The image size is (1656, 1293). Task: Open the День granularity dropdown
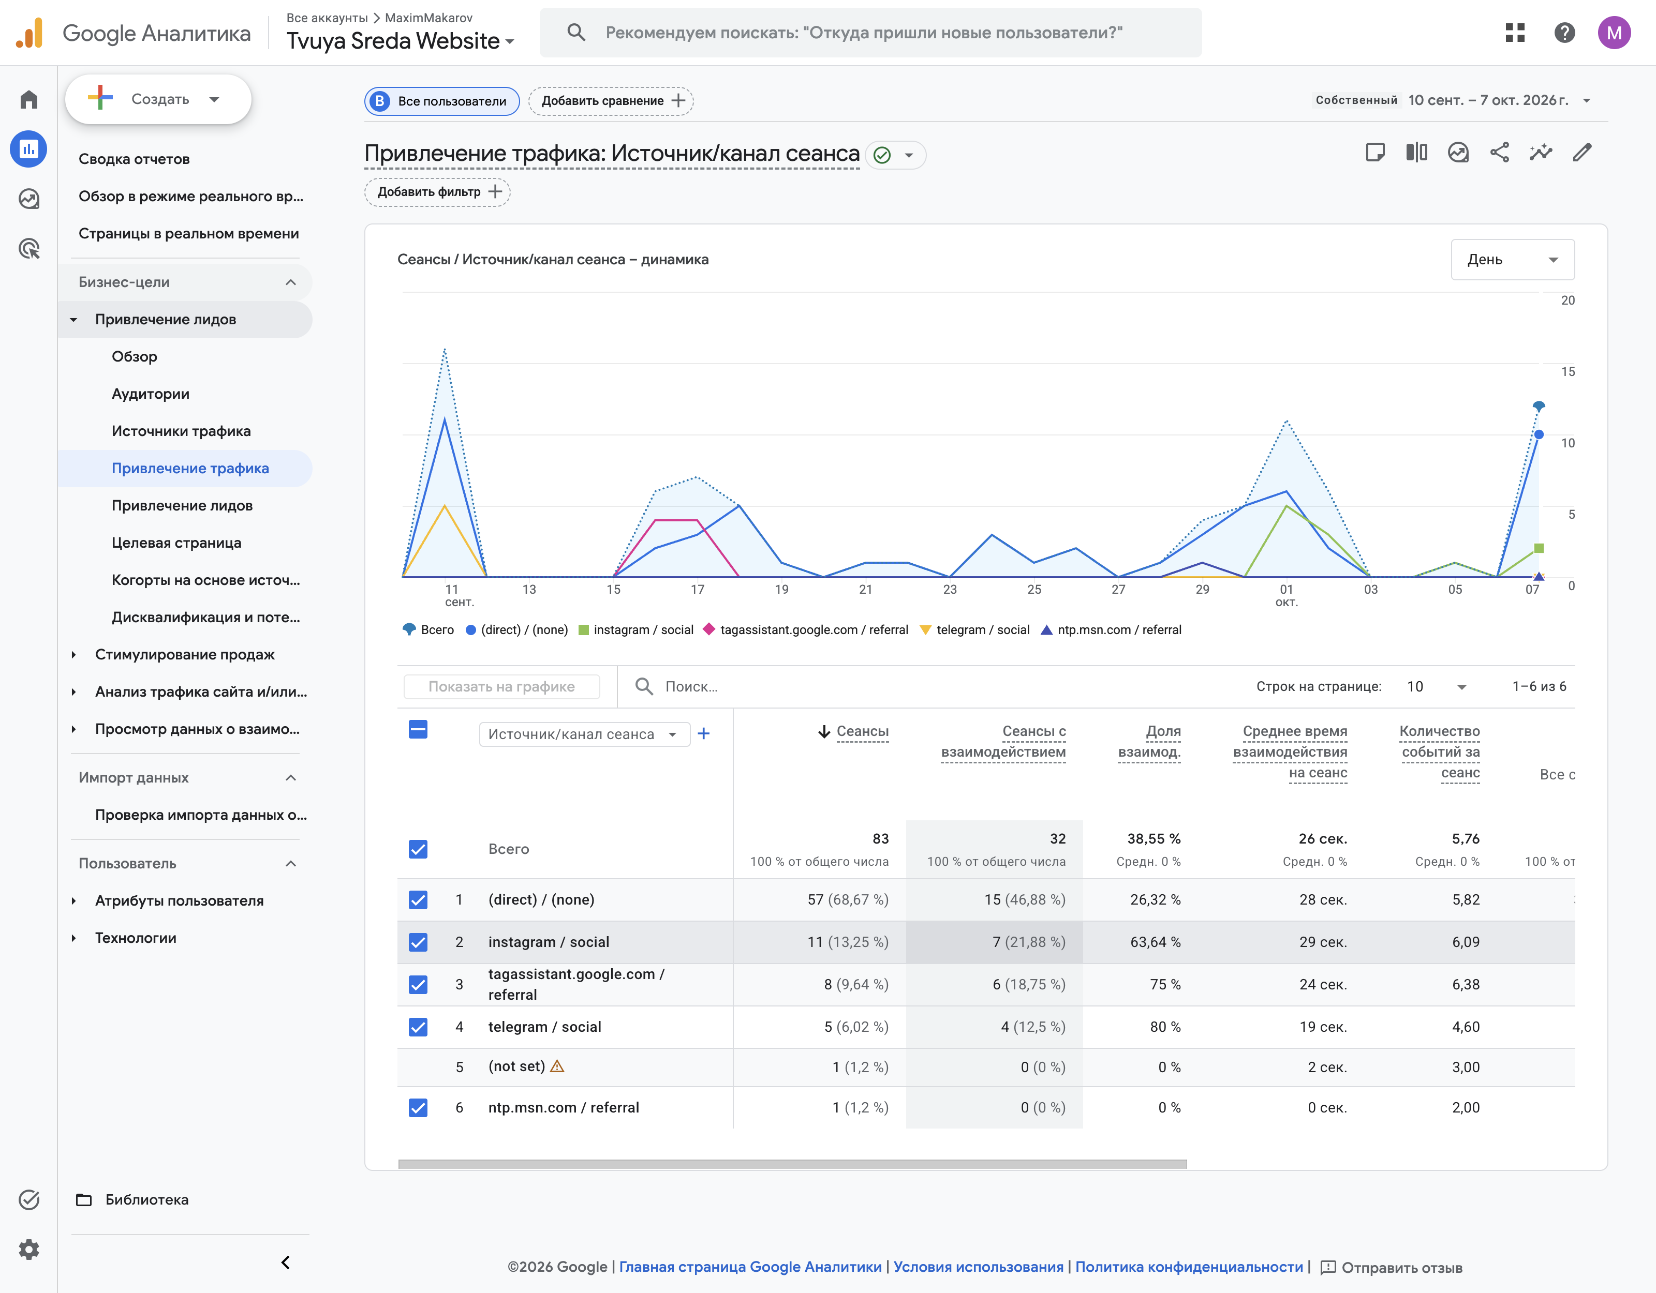coord(1512,259)
